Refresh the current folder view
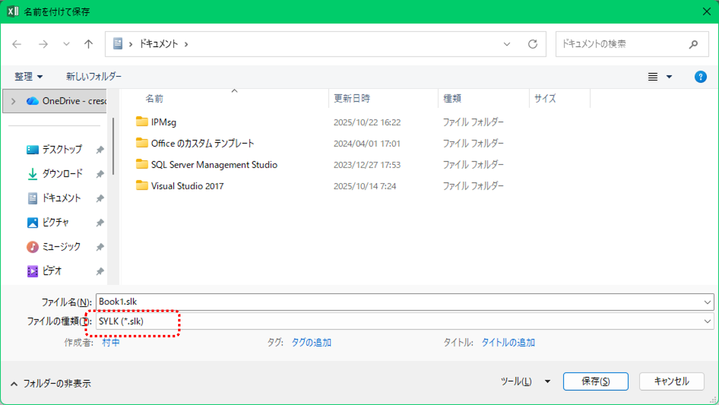This screenshot has height=405, width=719. [x=533, y=44]
